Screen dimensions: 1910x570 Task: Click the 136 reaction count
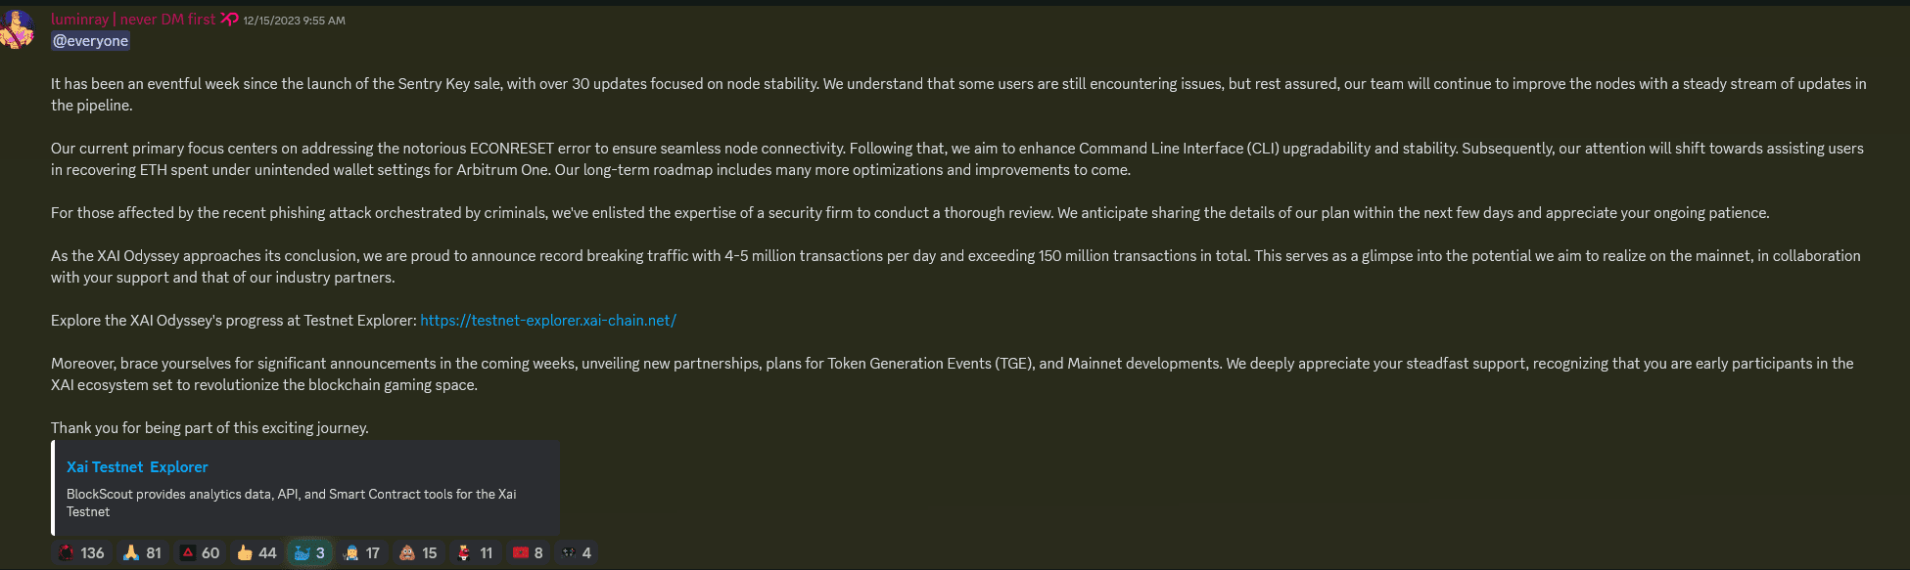[93, 553]
